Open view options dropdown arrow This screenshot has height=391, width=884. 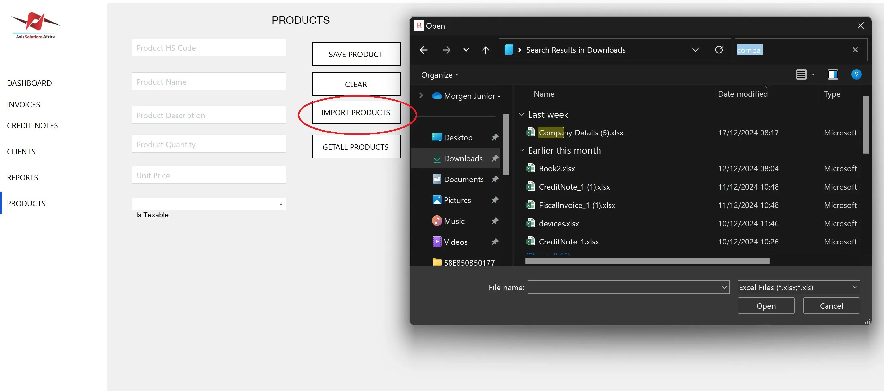813,74
